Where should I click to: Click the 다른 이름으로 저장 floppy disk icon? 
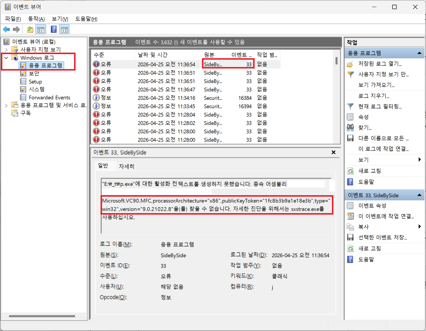(350, 138)
